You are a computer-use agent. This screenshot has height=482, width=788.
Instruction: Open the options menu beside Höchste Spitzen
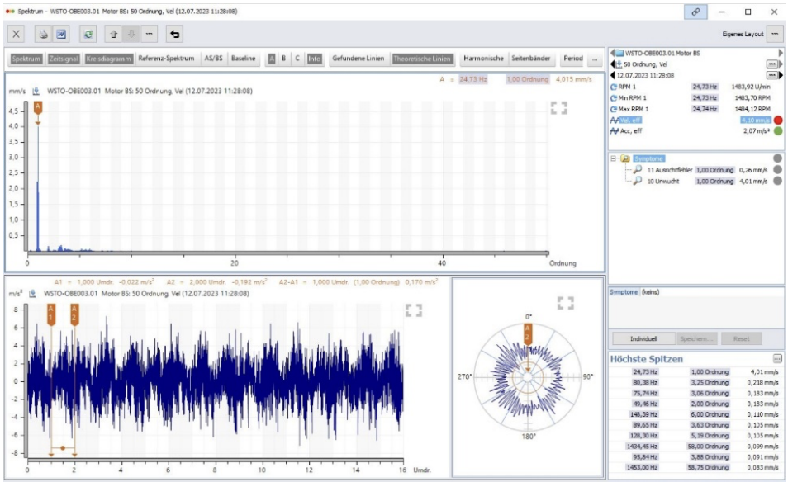[776, 359]
